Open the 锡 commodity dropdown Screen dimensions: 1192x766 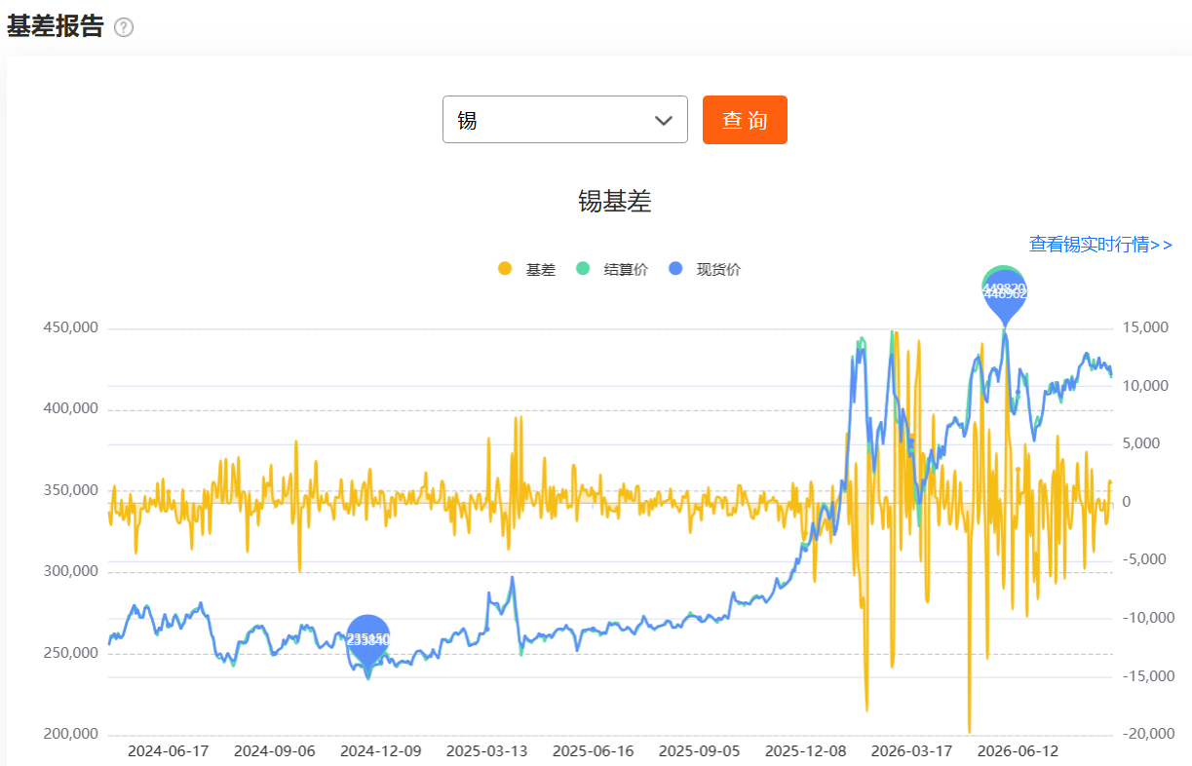[565, 120]
